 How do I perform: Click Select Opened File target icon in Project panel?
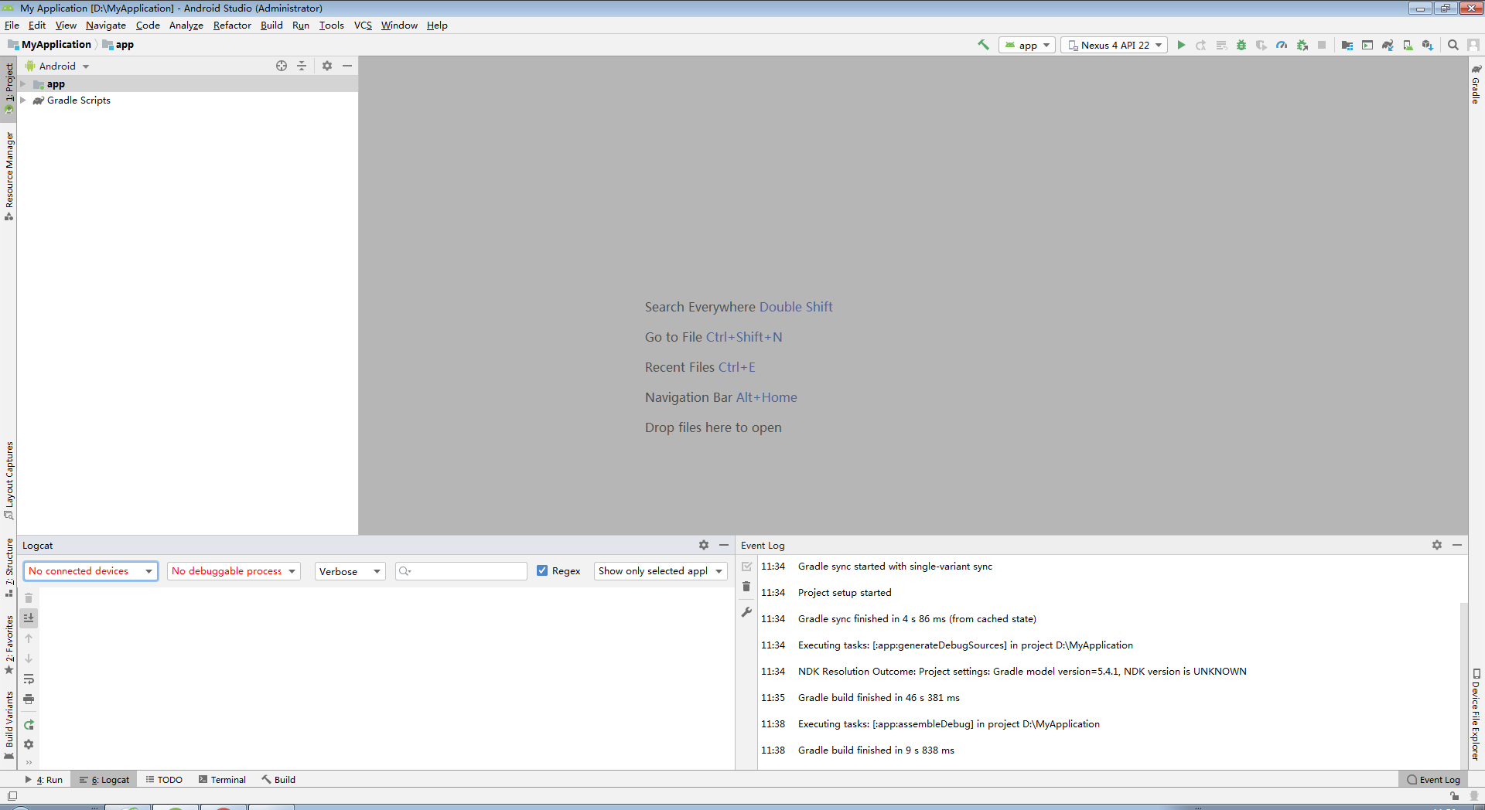tap(282, 66)
